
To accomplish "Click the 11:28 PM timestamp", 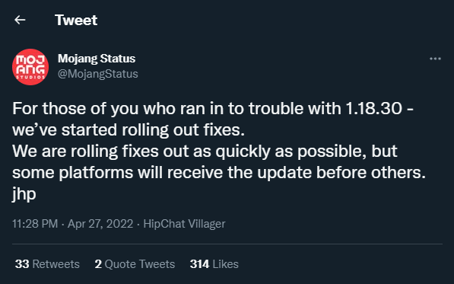I will 35,224.
